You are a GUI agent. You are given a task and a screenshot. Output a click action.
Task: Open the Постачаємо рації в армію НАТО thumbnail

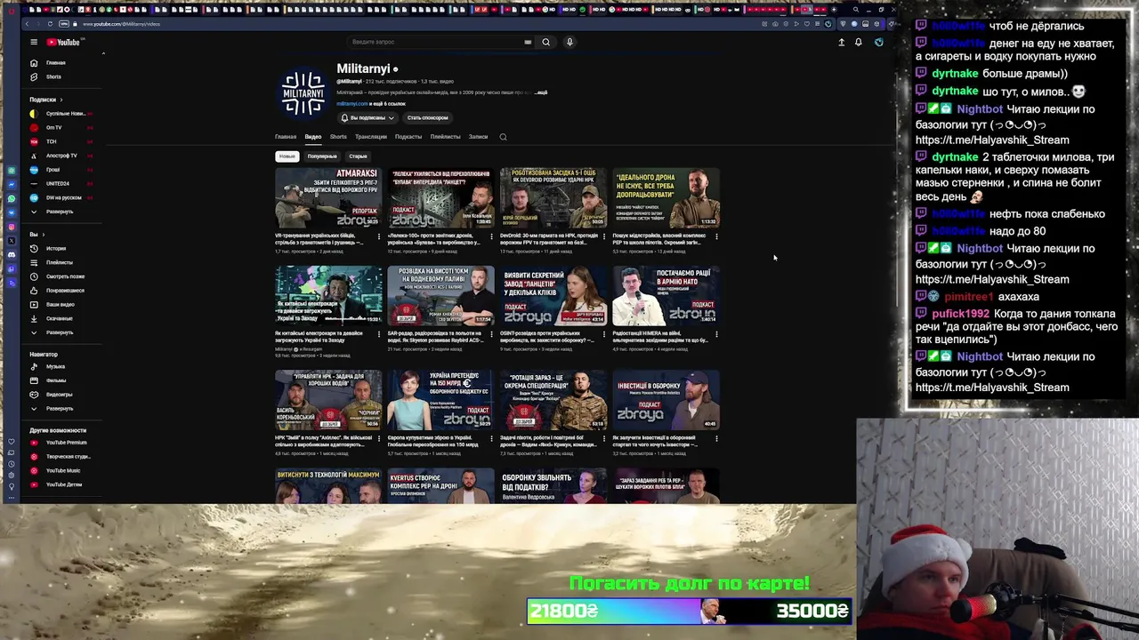[x=666, y=296]
